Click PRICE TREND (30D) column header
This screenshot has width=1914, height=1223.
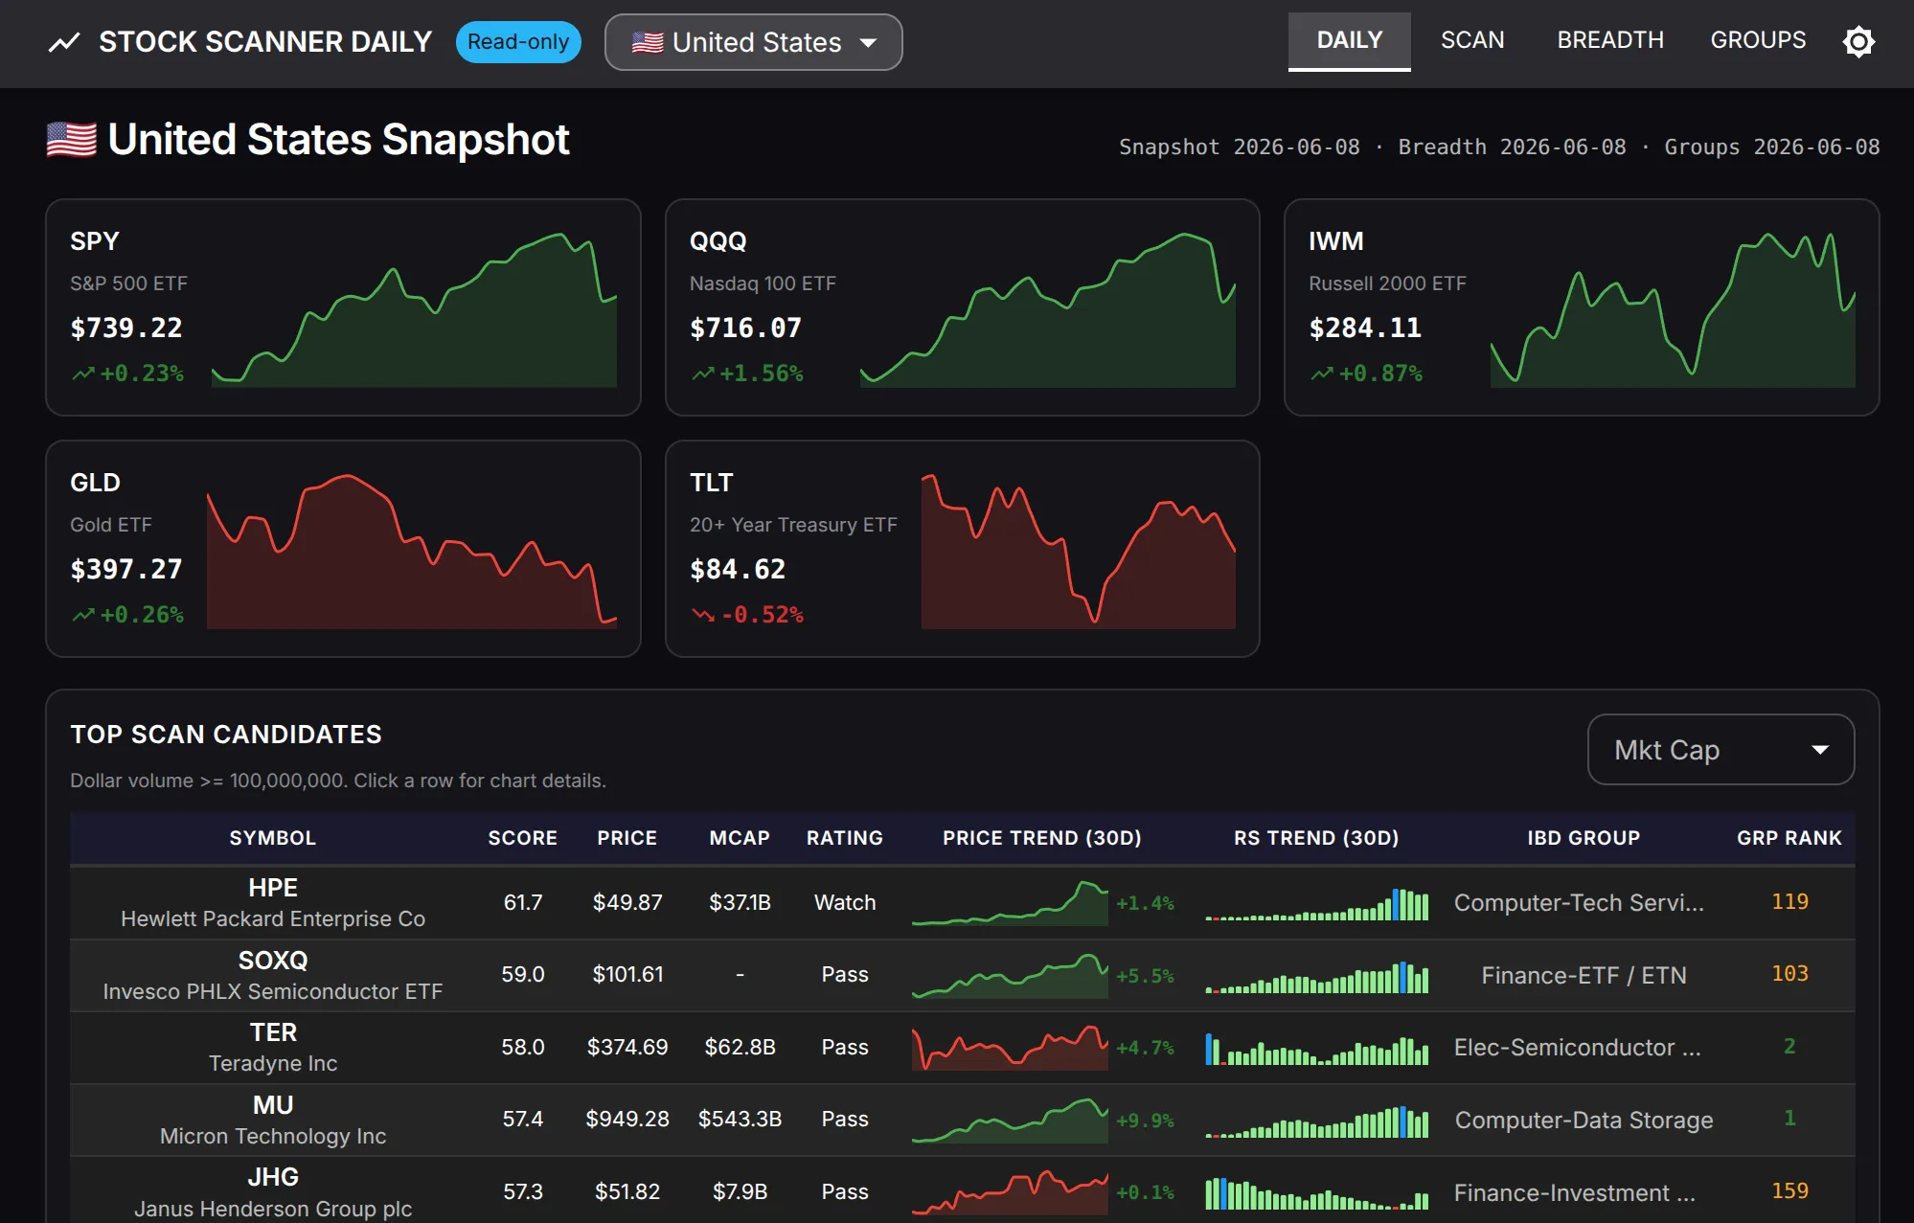pos(1042,838)
